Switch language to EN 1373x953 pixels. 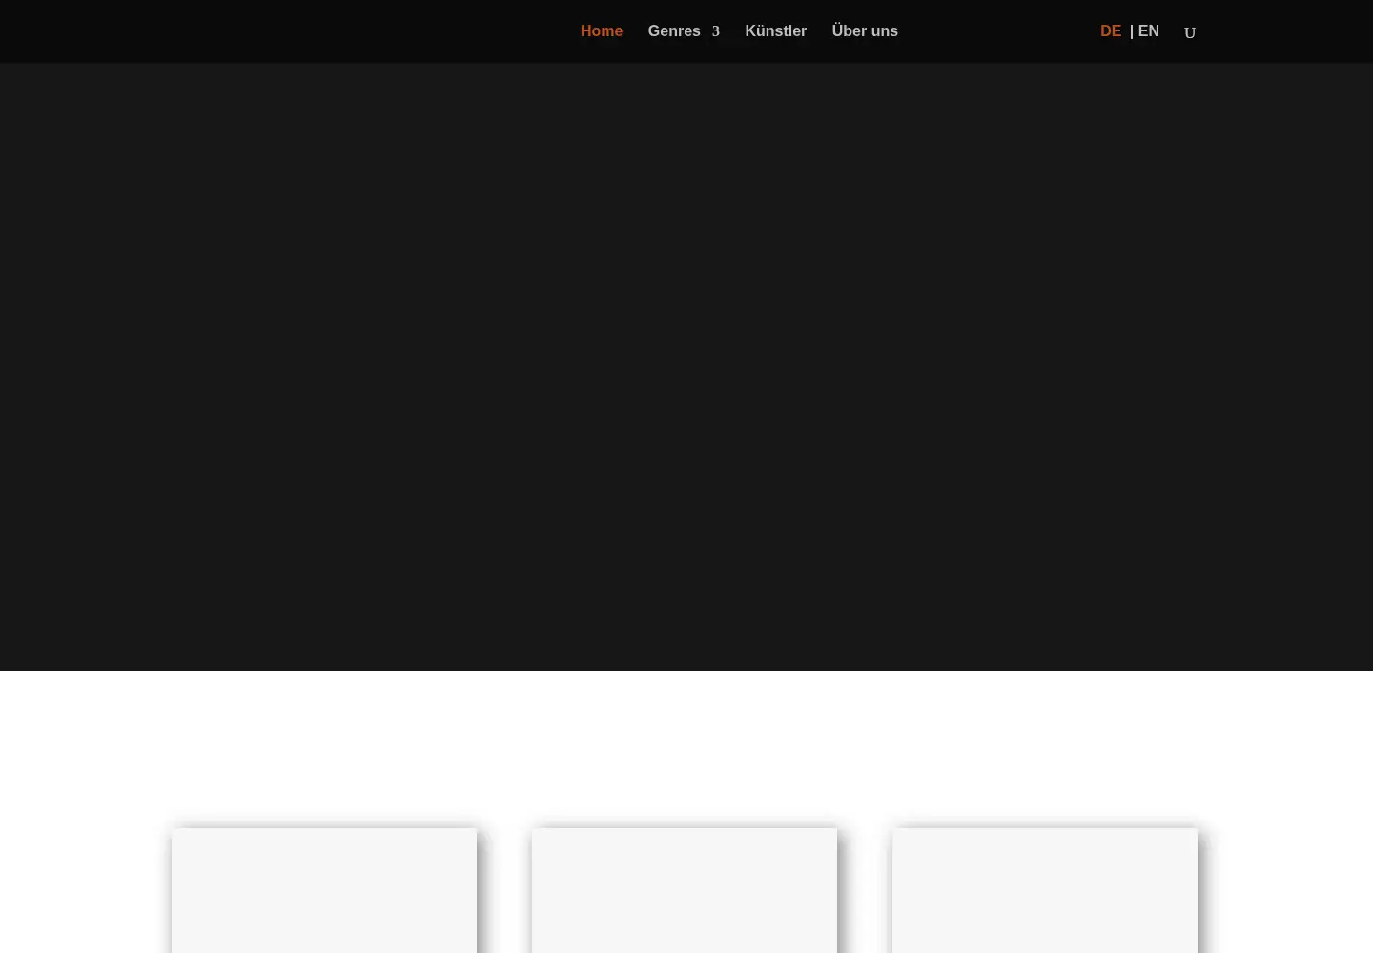(x=1148, y=31)
